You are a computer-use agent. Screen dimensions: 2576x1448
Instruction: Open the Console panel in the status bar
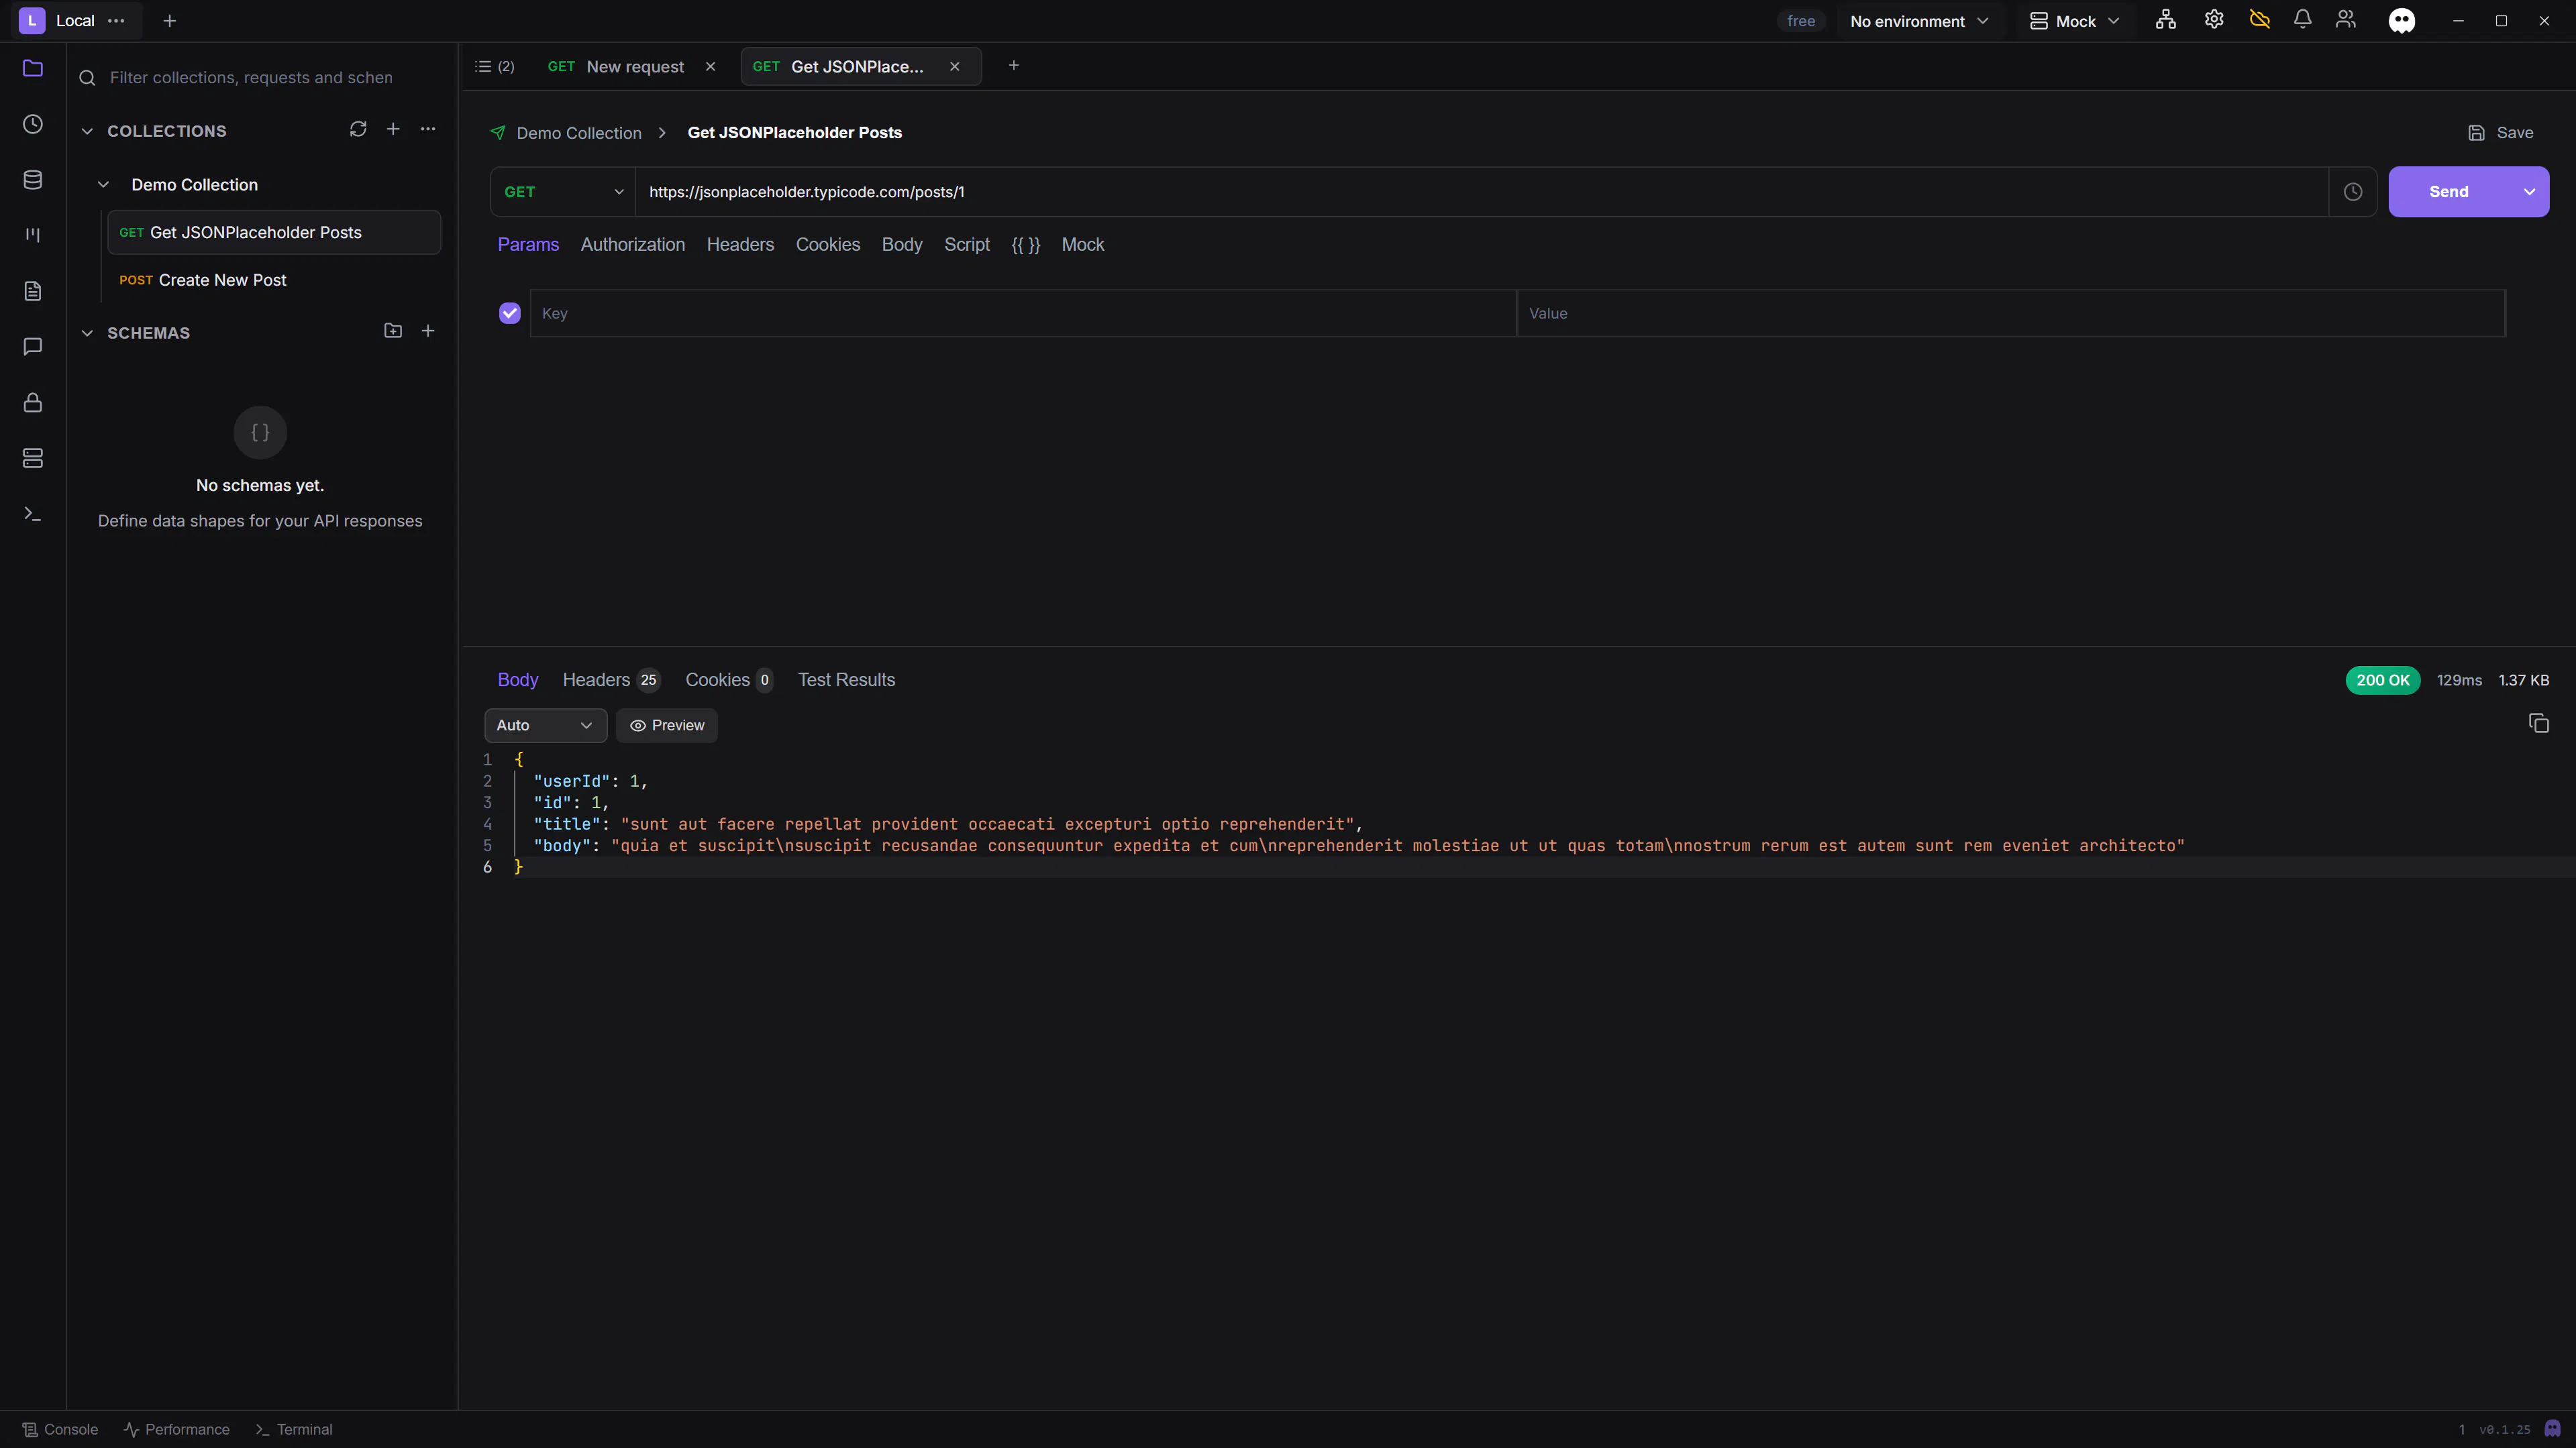(60, 1429)
